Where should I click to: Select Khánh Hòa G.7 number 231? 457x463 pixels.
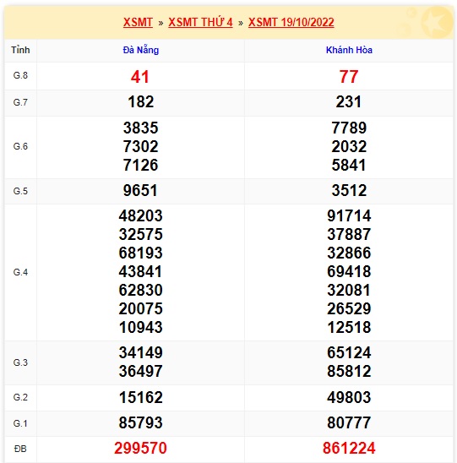coord(349,102)
